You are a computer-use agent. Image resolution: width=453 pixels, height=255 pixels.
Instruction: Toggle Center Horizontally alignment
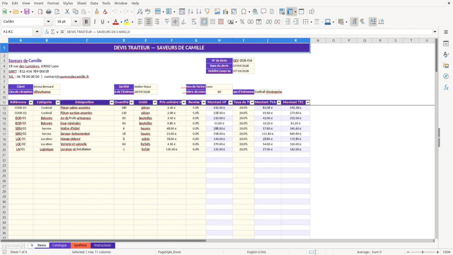[148, 22]
